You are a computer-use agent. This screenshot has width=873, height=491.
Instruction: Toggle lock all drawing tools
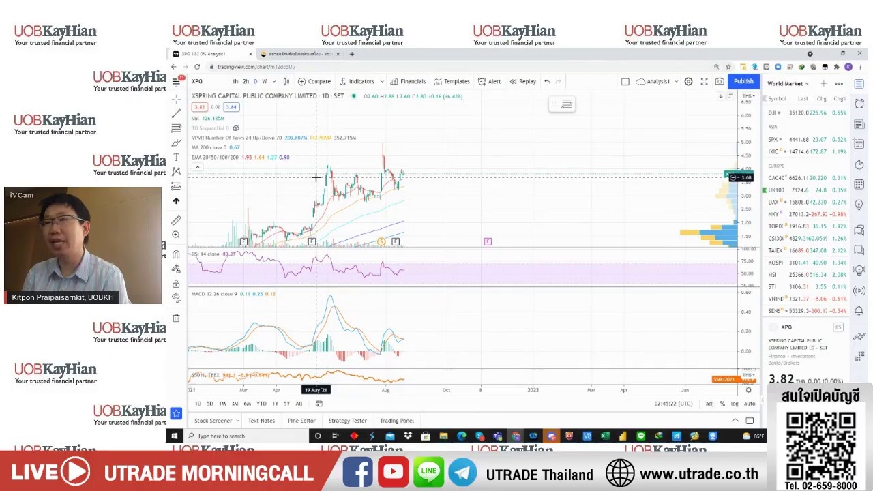coord(176,283)
